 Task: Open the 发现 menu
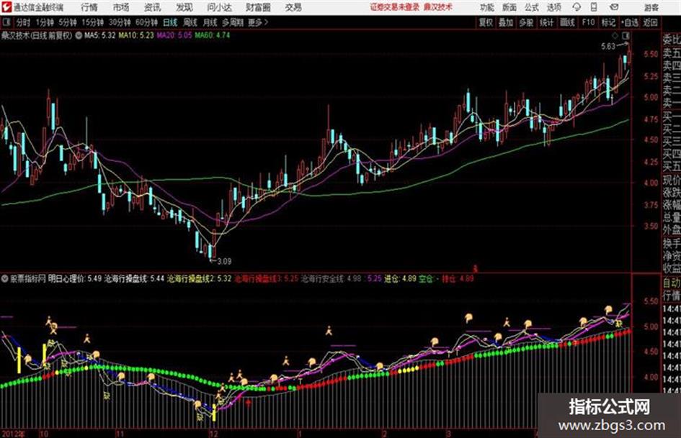coord(184,7)
